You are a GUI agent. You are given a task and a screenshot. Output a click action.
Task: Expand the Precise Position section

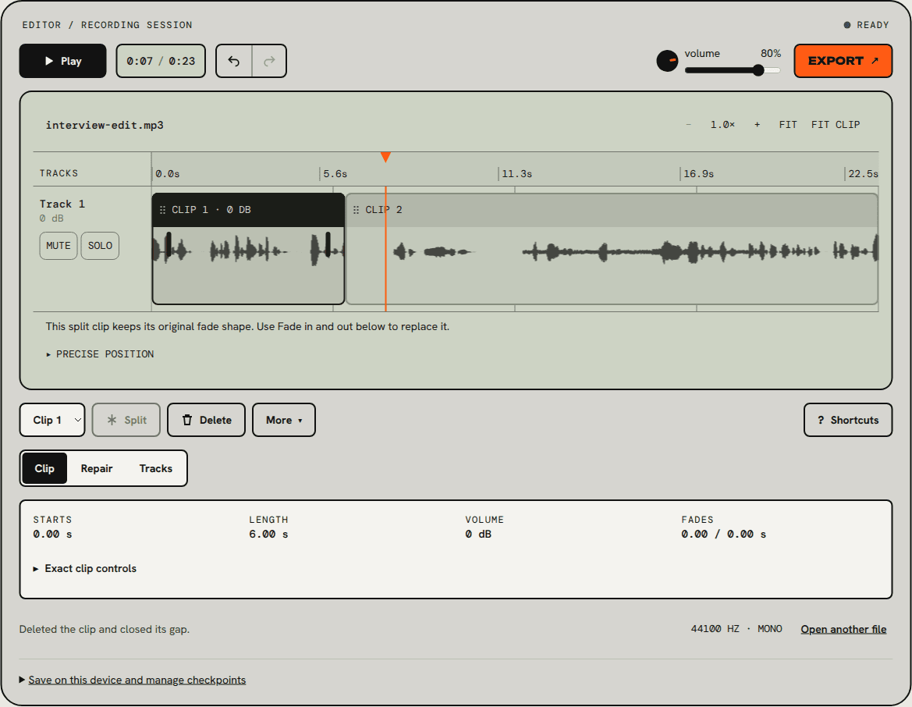click(99, 353)
